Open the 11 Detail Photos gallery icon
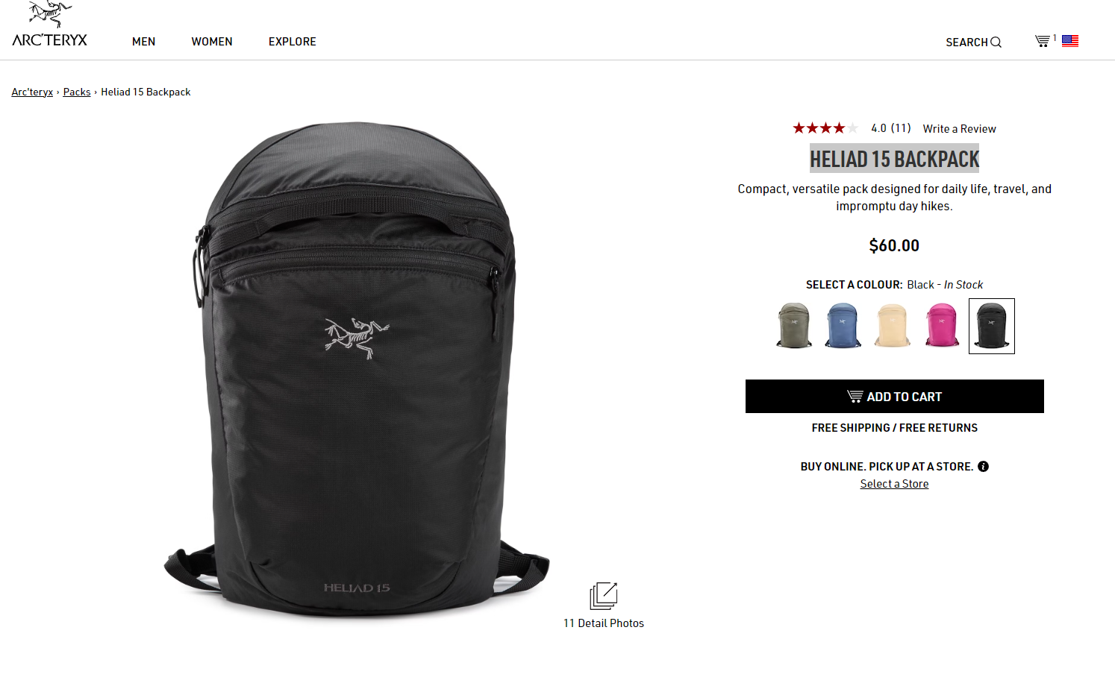The height and width of the screenshot is (680, 1115). pyautogui.click(x=604, y=596)
